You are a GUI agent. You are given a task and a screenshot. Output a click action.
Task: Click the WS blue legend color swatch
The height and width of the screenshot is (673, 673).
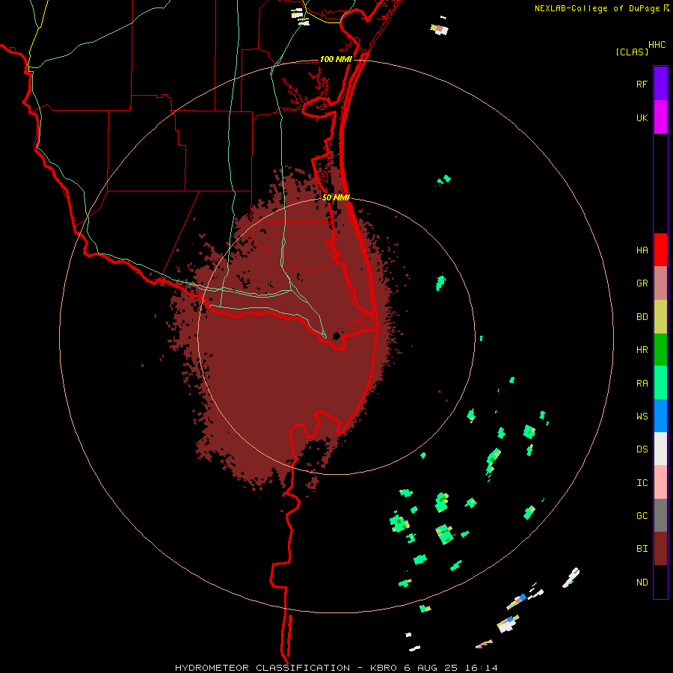[x=660, y=416]
